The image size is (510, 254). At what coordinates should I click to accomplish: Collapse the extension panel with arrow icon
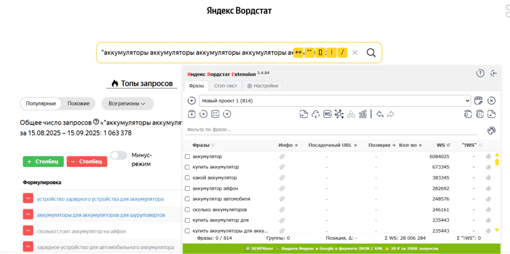[494, 74]
